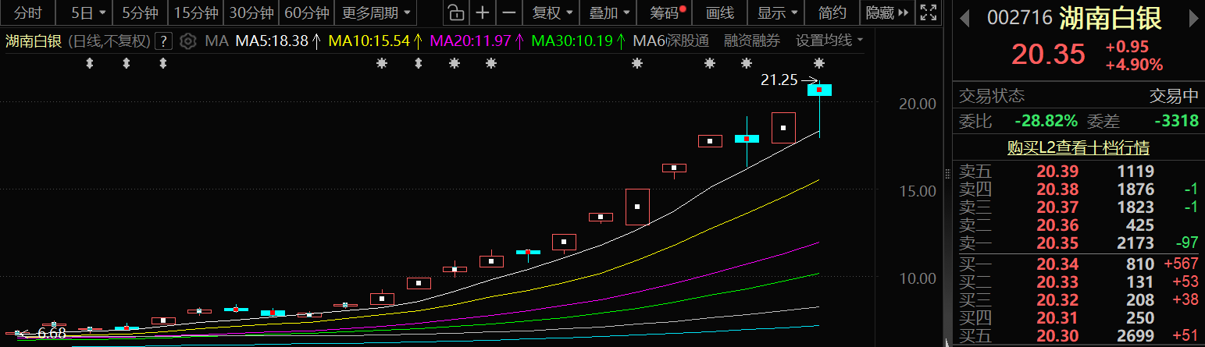Open the 设置均线 dropdown
The image size is (1205, 347).
click(x=829, y=41)
